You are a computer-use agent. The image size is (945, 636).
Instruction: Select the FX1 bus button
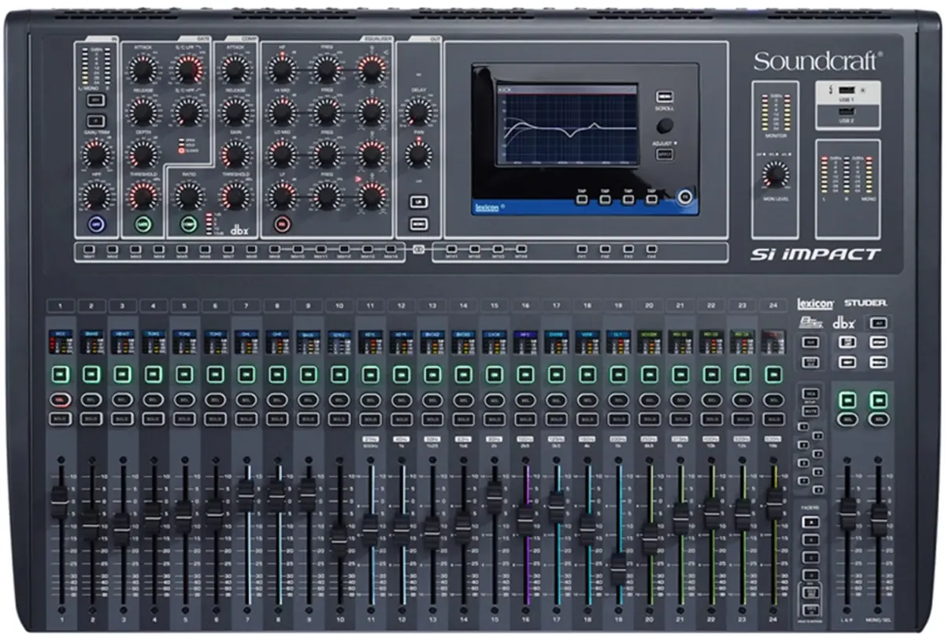click(x=581, y=250)
